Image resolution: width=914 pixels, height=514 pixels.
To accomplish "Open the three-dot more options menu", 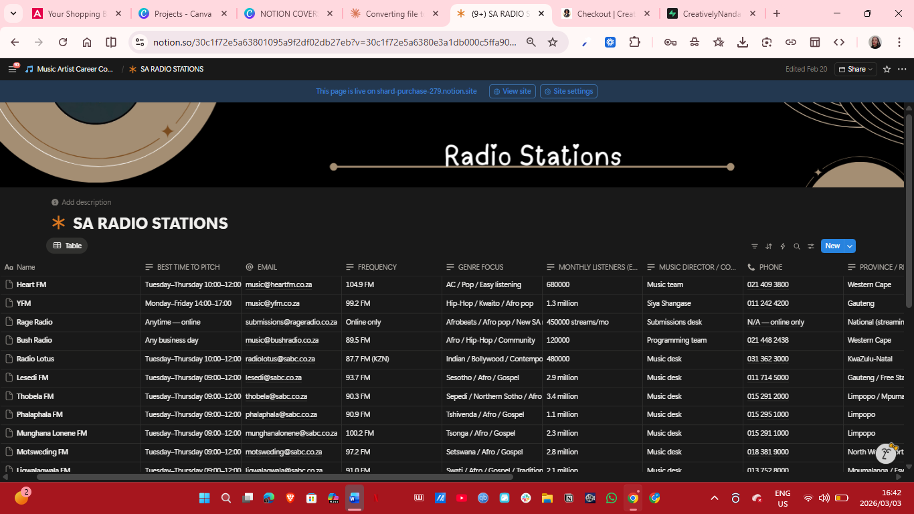I will (902, 69).
